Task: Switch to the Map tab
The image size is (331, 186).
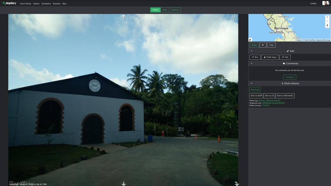Action: [x=165, y=10]
